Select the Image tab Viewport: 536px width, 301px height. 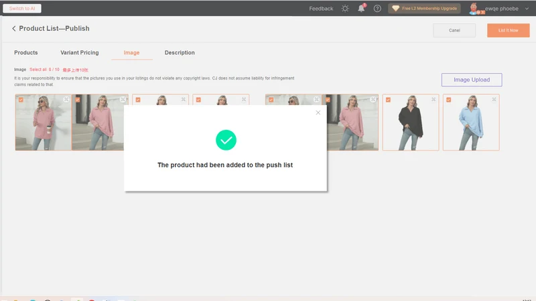131,53
